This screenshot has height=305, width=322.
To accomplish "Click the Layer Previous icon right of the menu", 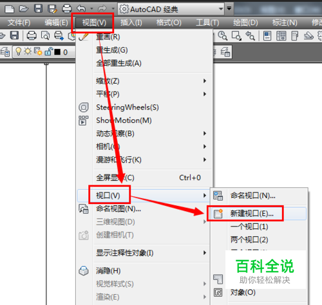I will (225, 52).
